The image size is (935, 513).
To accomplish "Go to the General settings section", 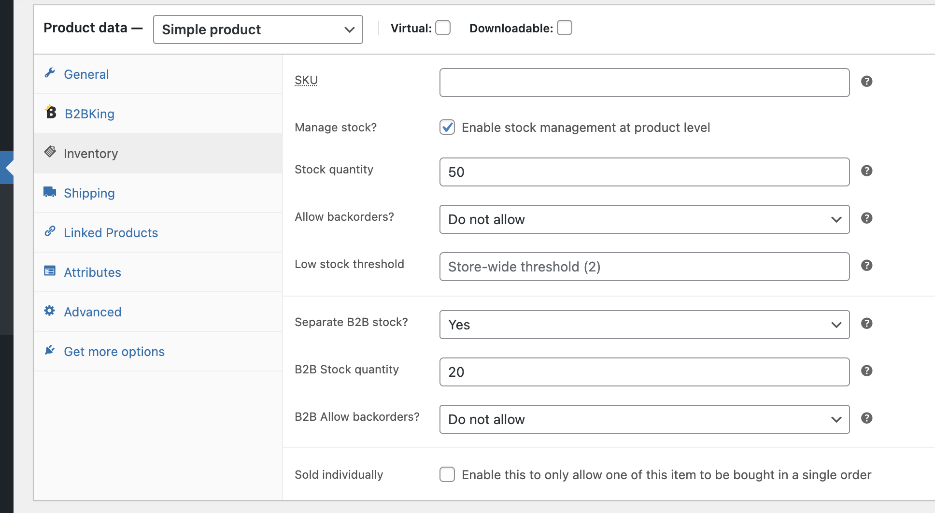I will point(86,74).
